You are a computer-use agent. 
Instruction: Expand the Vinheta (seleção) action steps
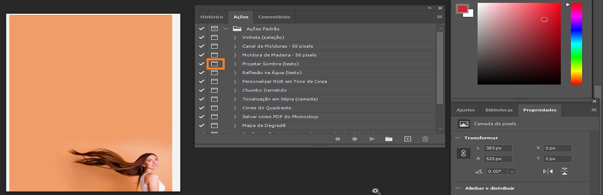click(235, 37)
